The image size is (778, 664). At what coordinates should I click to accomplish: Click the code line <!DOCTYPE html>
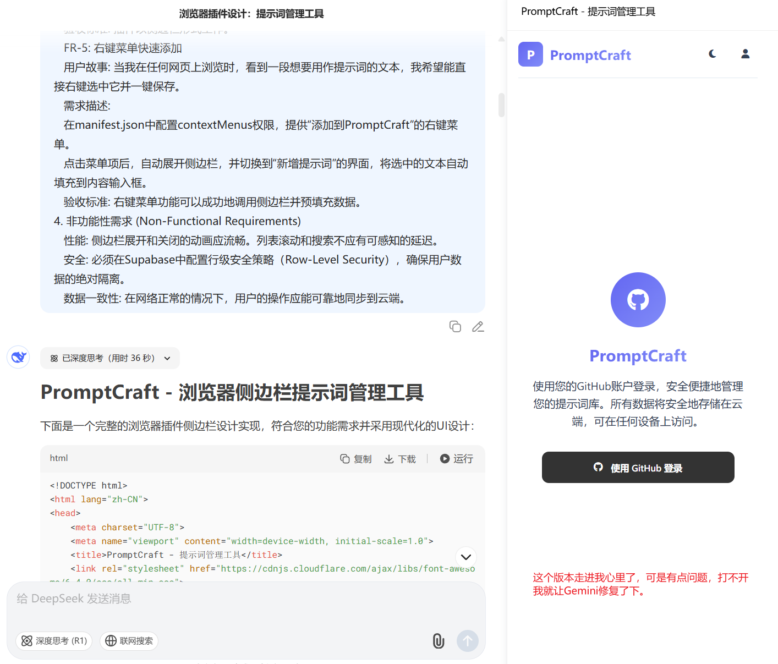coord(89,486)
